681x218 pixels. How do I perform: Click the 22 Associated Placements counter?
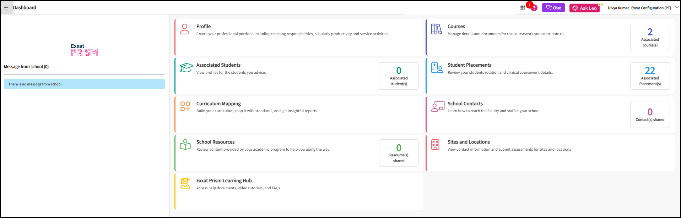coord(650,76)
